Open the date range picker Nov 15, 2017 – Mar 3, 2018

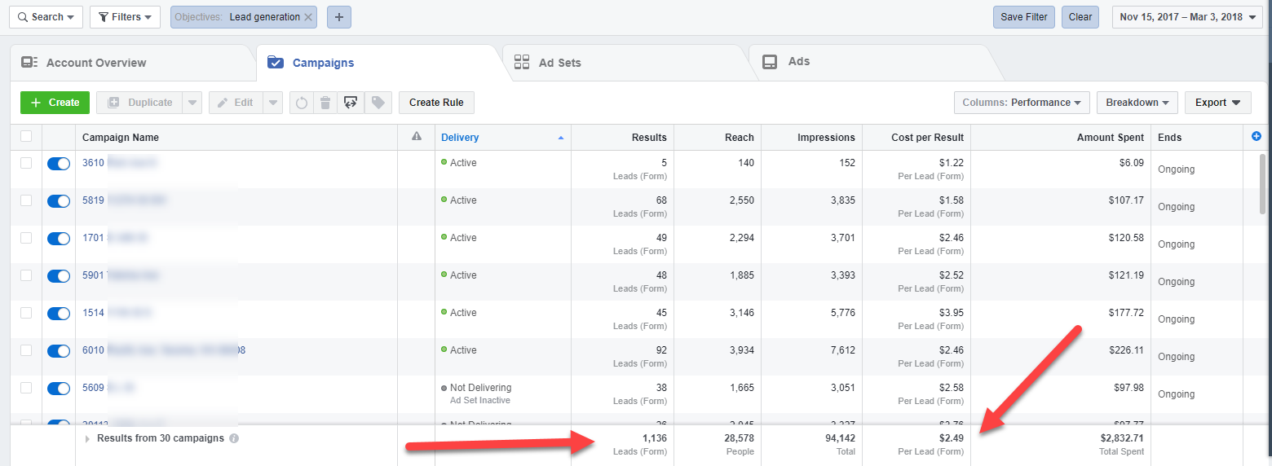(1187, 17)
